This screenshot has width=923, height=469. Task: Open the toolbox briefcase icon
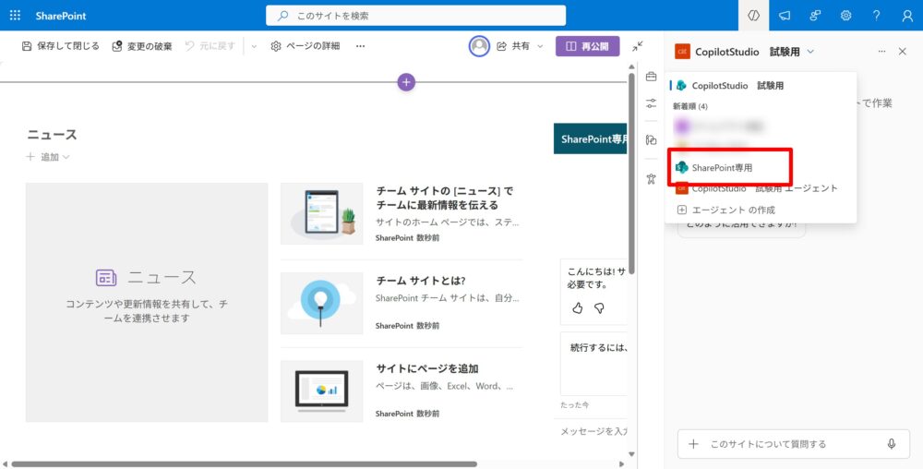click(x=651, y=77)
